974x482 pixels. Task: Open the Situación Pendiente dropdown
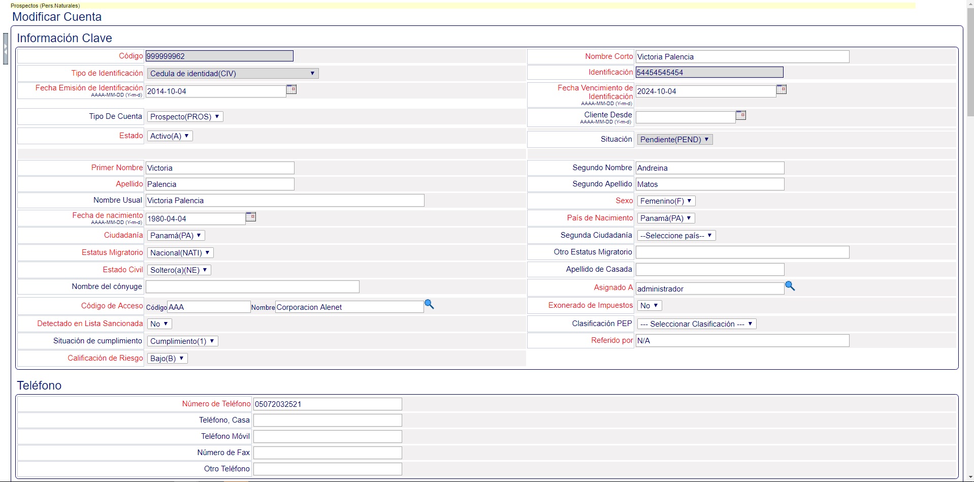coord(674,140)
